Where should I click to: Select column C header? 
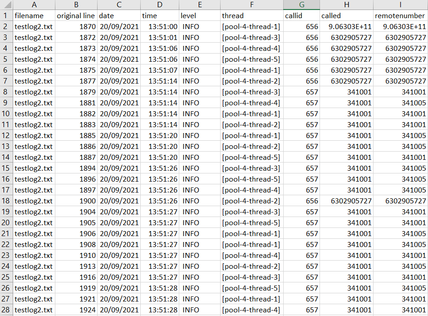pyautogui.click(x=119, y=5)
